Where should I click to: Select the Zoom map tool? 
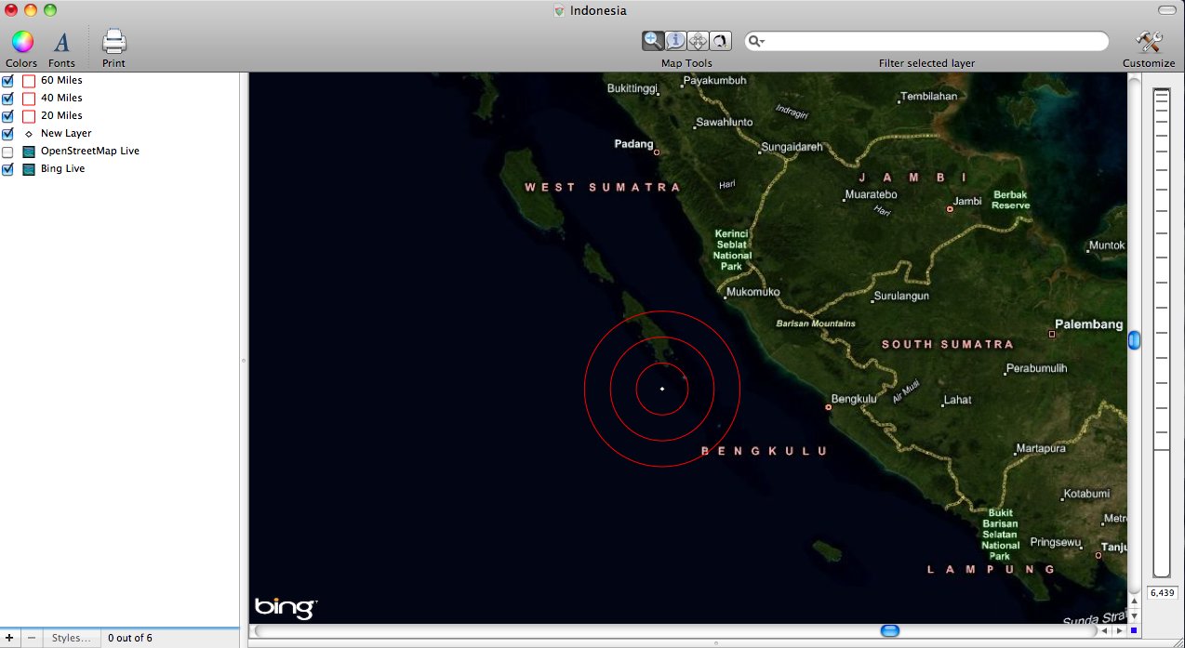(654, 41)
